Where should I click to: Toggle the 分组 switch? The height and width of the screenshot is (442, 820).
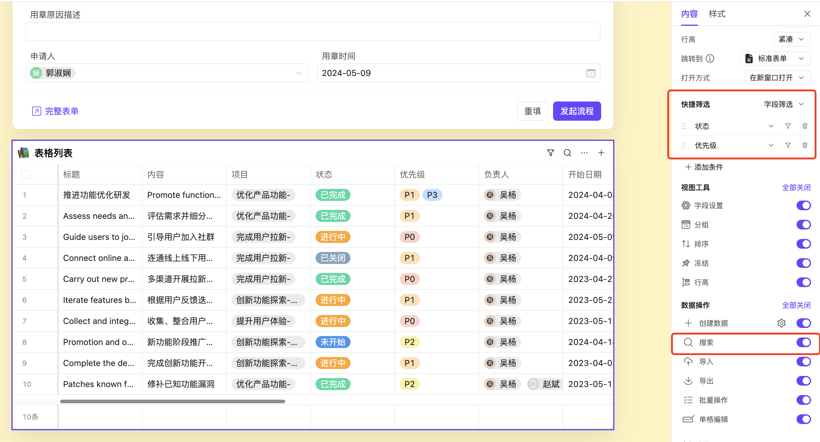(803, 225)
